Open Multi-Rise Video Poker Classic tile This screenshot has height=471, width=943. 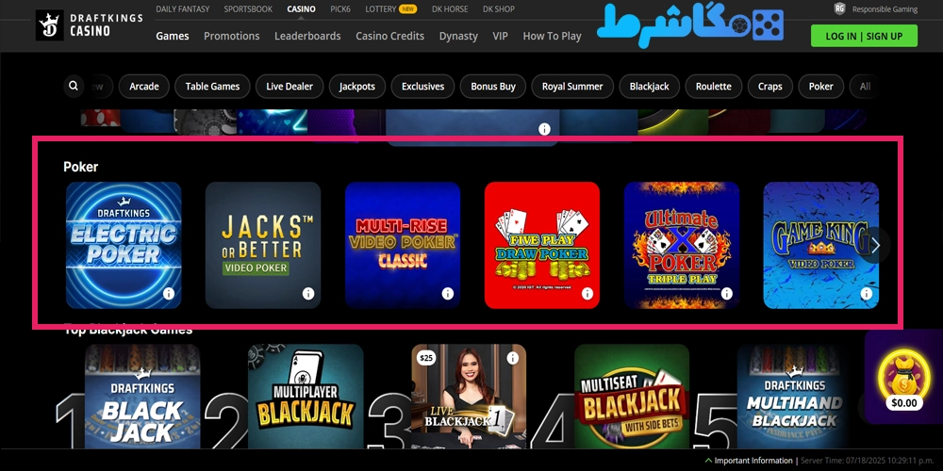(x=403, y=245)
